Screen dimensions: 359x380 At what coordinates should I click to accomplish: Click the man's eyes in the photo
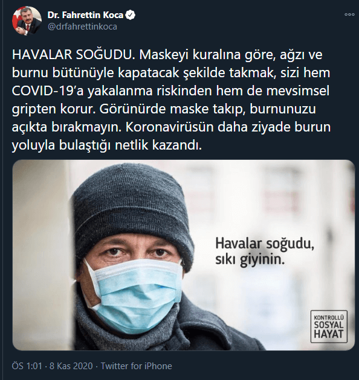tap(136, 252)
